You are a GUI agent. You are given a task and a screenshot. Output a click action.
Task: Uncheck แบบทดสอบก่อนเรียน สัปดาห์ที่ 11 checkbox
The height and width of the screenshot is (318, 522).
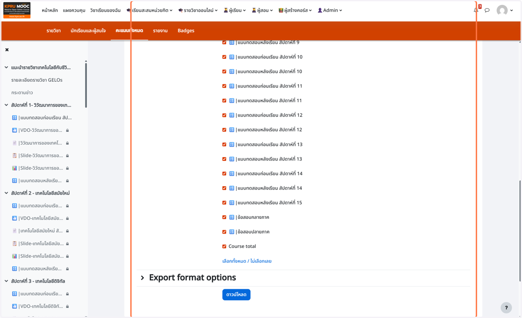(224, 86)
